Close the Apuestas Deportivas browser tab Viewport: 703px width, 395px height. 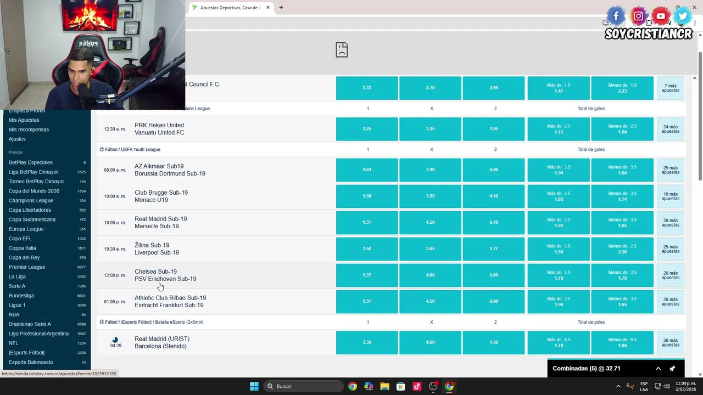pos(268,8)
